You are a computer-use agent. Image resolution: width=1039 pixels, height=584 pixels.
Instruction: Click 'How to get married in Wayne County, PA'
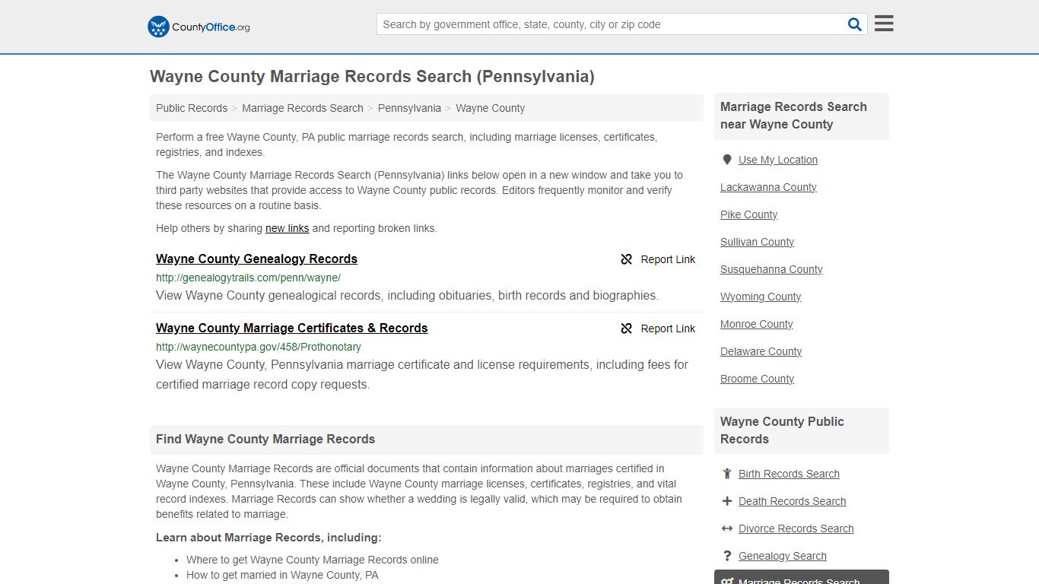(x=282, y=575)
